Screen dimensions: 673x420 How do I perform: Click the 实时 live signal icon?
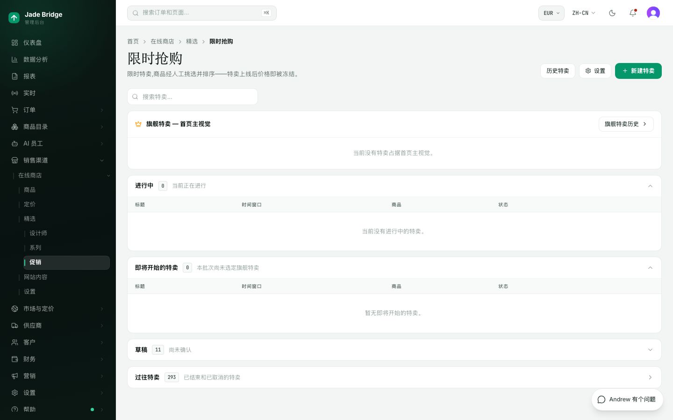(14, 93)
